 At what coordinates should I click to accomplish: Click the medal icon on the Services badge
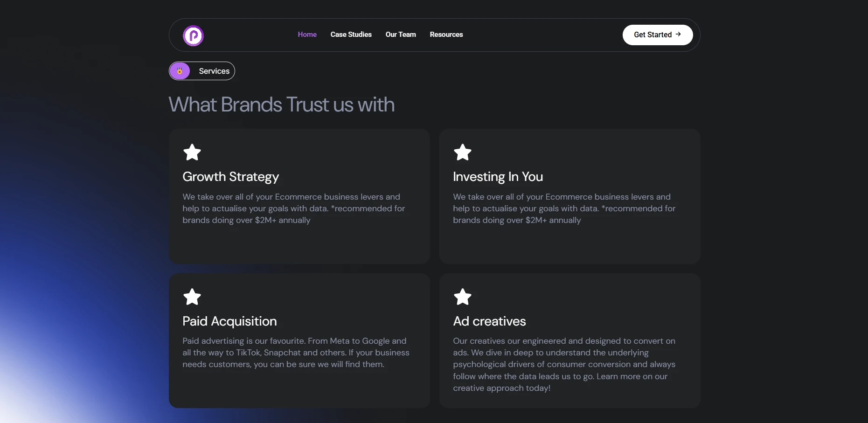tap(180, 71)
